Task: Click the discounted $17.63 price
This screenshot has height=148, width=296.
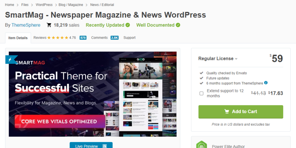Action: coord(275,93)
